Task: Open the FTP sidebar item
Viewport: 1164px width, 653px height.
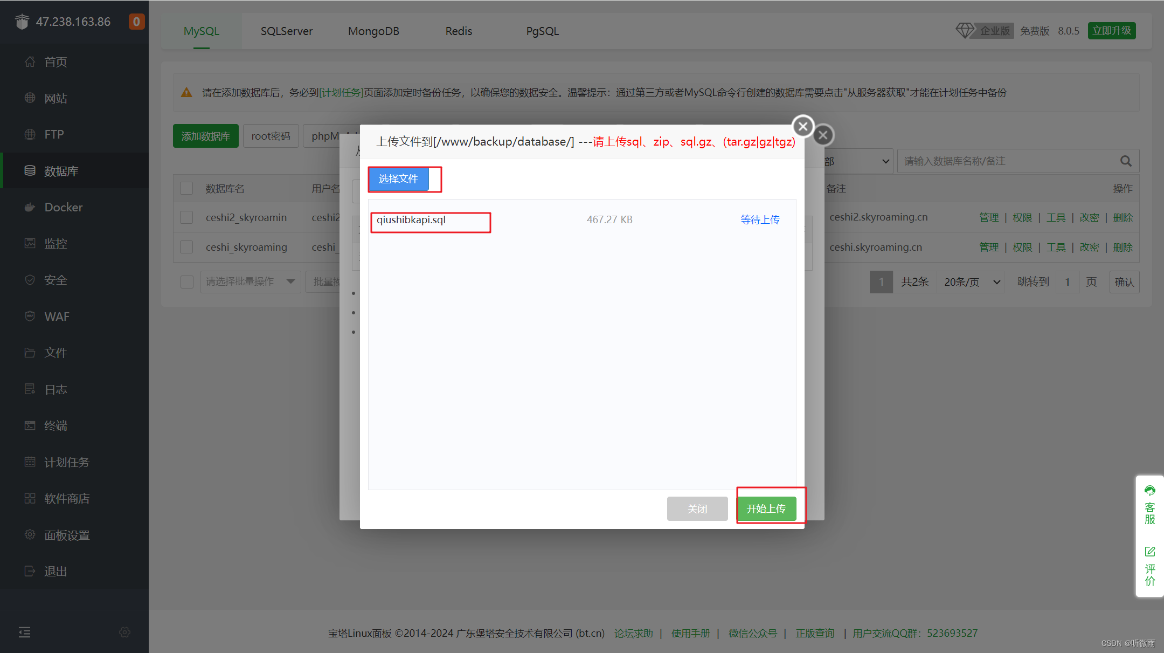Action: 74,134
